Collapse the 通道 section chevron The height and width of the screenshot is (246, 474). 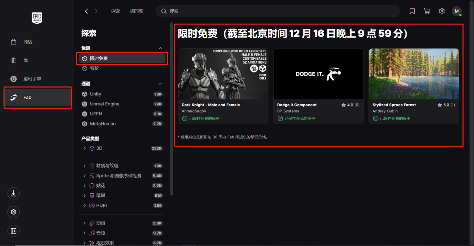click(160, 84)
